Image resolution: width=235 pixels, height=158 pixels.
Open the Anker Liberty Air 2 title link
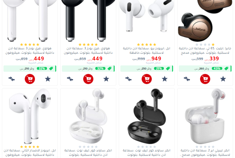coord(205,153)
